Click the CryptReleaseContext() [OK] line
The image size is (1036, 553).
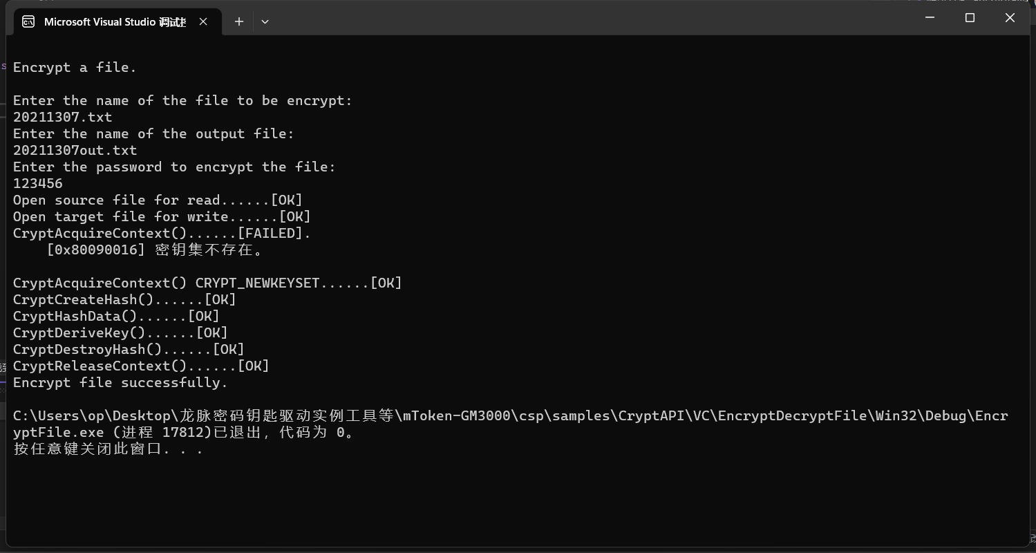[141, 366]
